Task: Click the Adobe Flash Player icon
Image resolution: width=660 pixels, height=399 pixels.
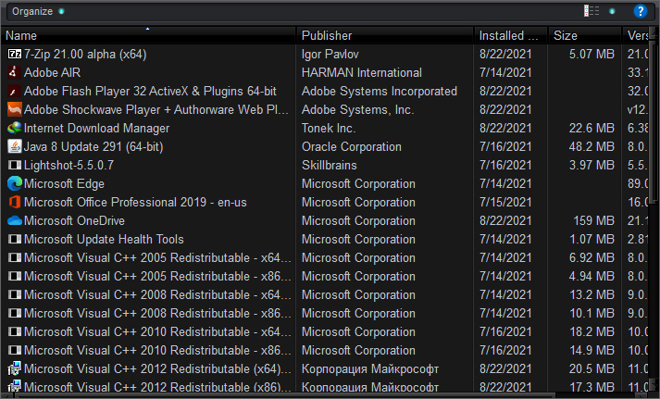Action: tap(14, 91)
